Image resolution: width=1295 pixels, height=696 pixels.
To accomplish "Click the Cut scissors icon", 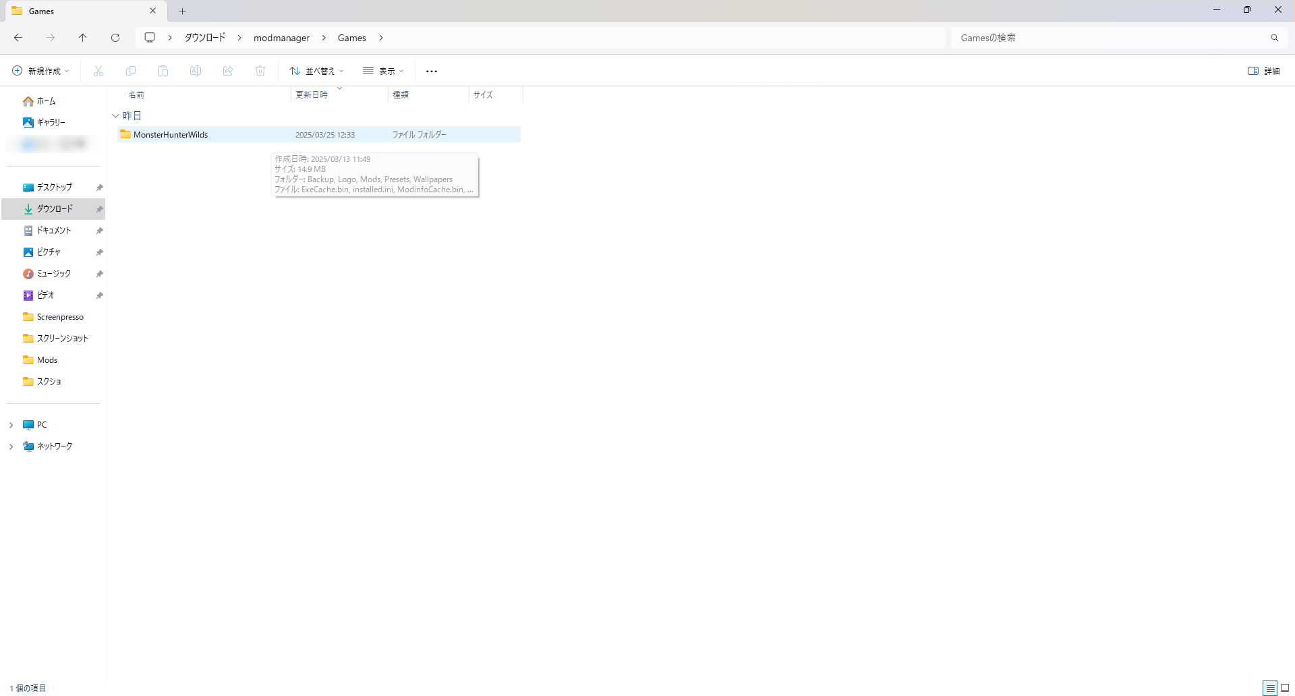I will [x=98, y=71].
